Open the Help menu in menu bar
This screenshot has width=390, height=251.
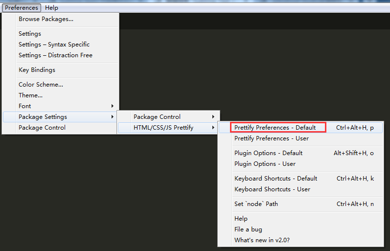pyautogui.click(x=51, y=8)
